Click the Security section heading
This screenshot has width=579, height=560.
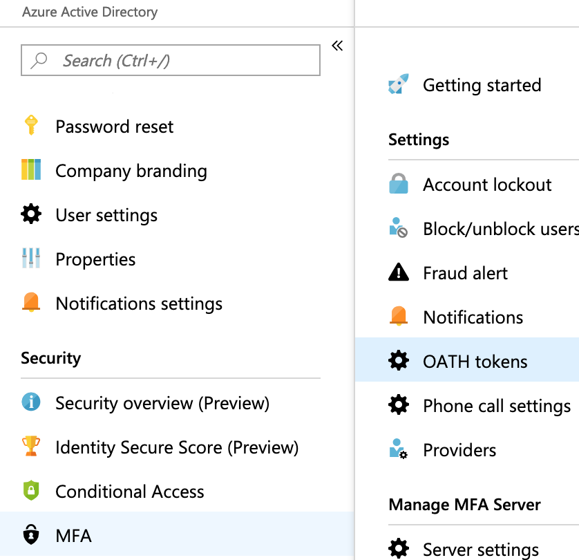51,358
